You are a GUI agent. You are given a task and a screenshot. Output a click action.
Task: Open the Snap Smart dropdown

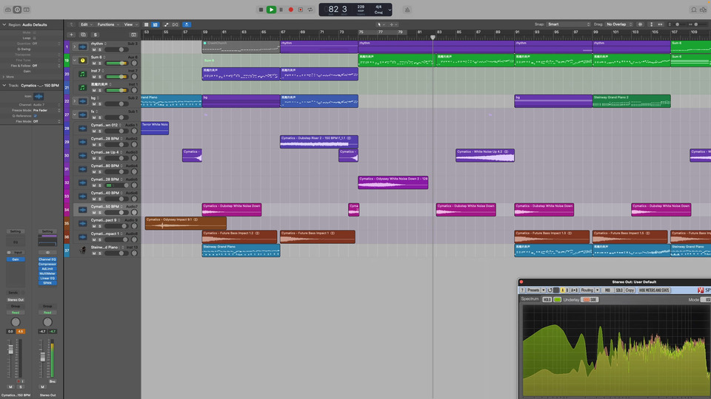[569, 24]
